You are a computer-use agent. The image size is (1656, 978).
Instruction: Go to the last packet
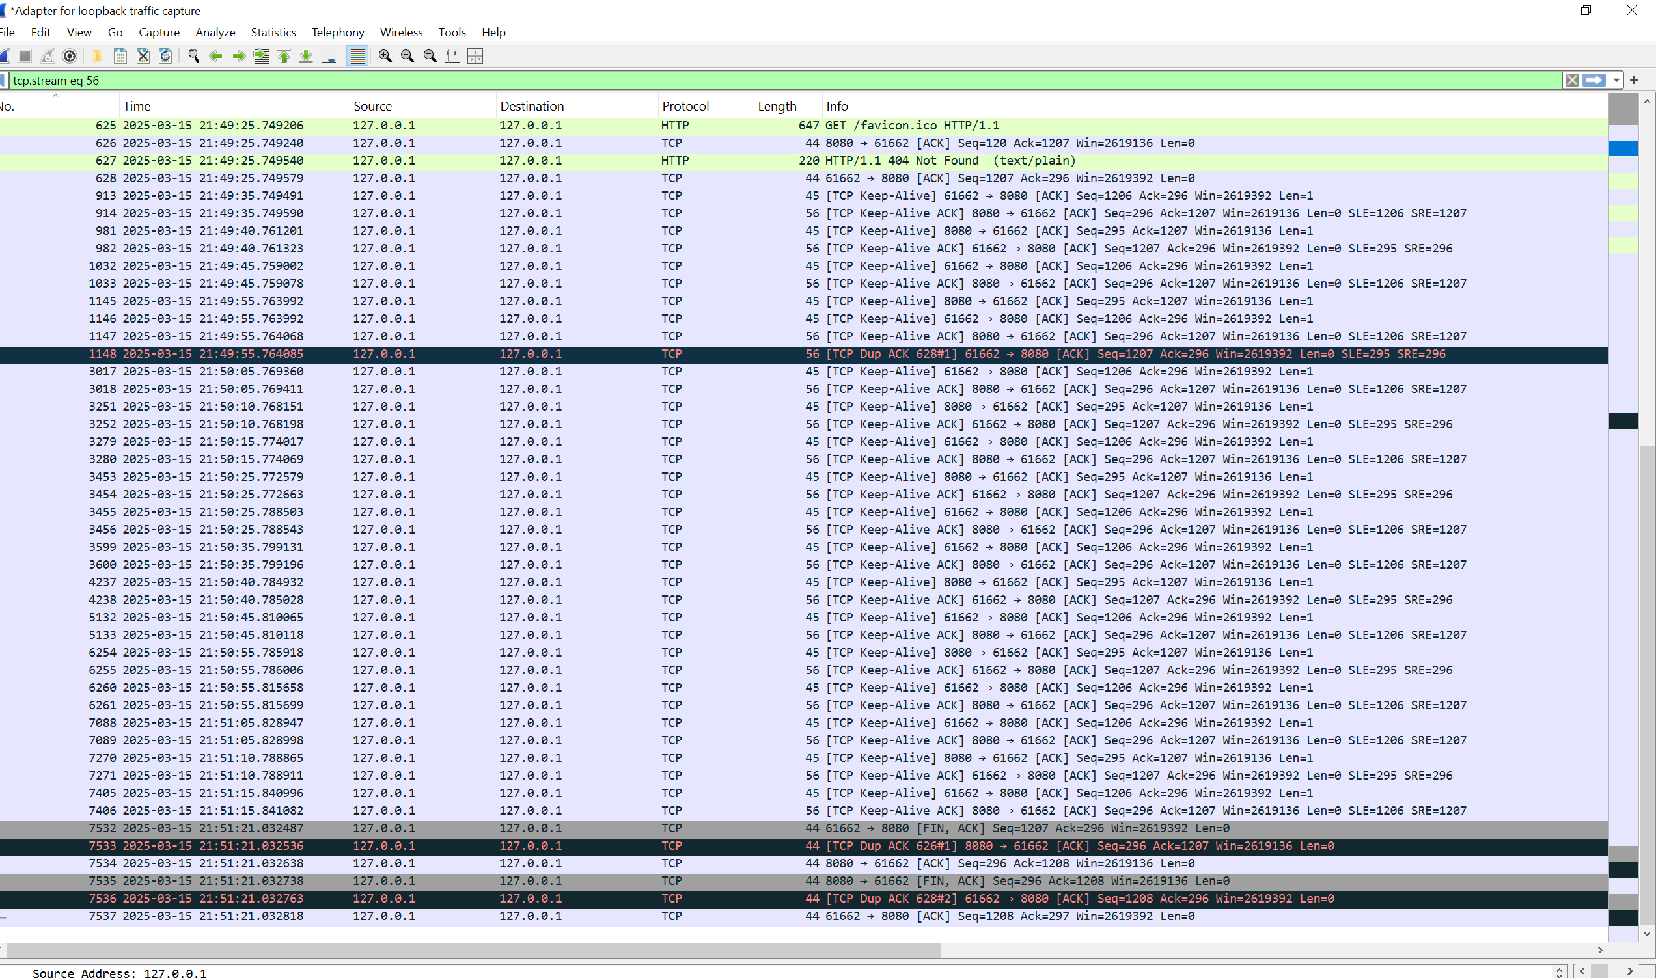click(305, 56)
